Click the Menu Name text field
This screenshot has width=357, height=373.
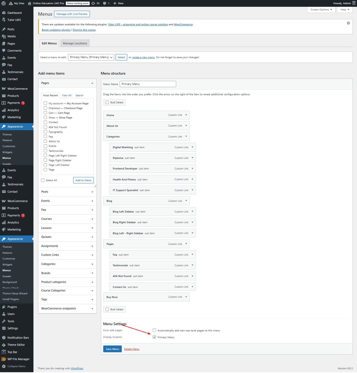(148, 84)
